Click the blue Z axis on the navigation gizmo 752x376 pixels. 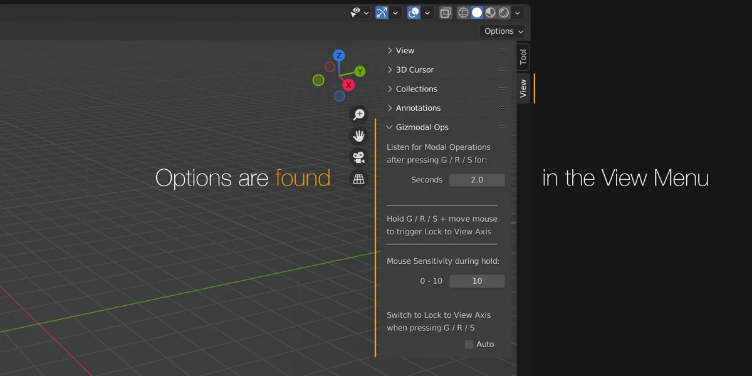pyautogui.click(x=338, y=55)
